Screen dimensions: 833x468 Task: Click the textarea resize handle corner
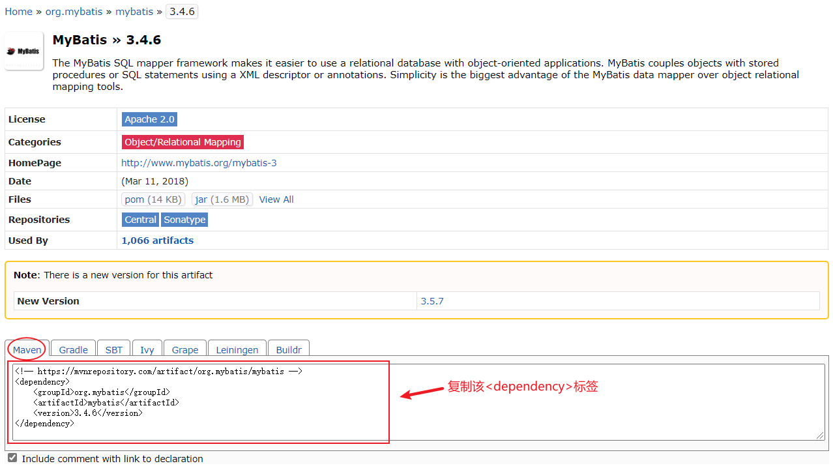pos(821,435)
